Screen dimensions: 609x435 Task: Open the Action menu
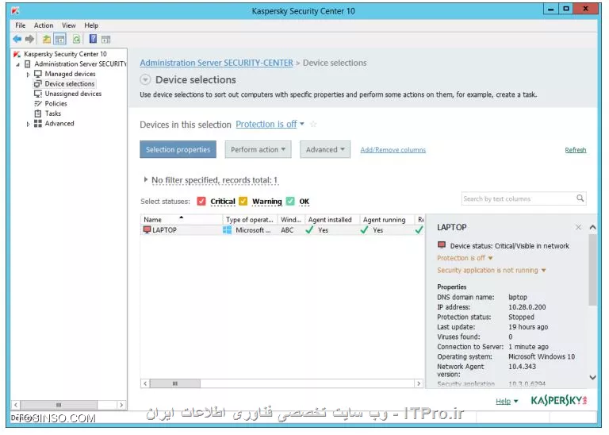(x=44, y=25)
